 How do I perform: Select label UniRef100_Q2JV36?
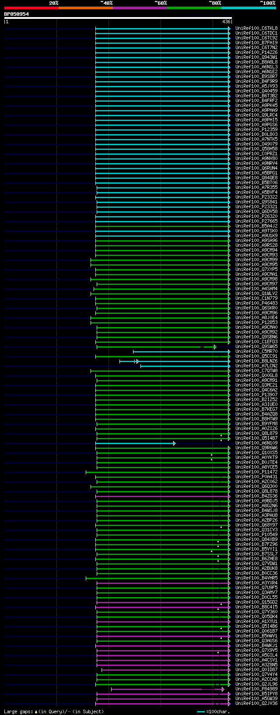256,704
